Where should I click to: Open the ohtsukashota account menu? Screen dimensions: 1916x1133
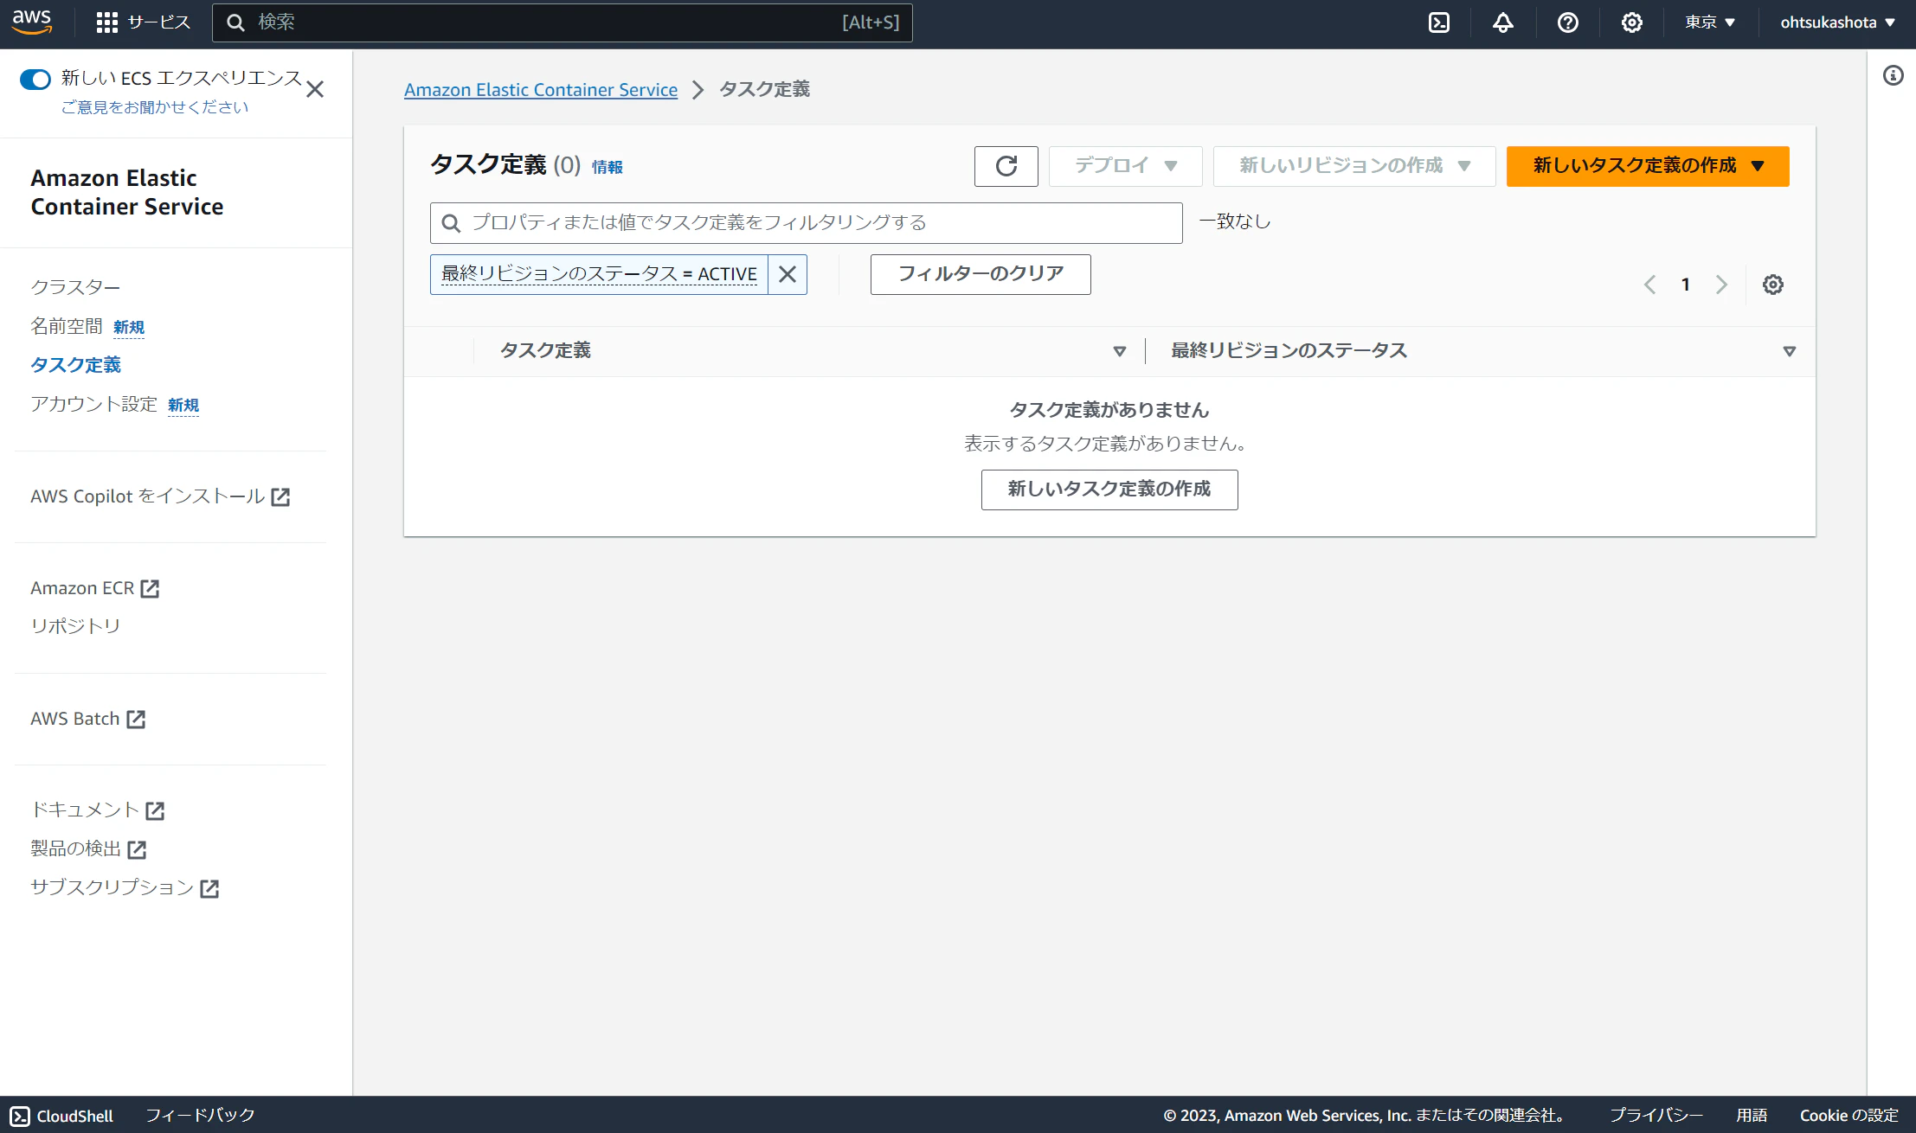click(x=1837, y=22)
